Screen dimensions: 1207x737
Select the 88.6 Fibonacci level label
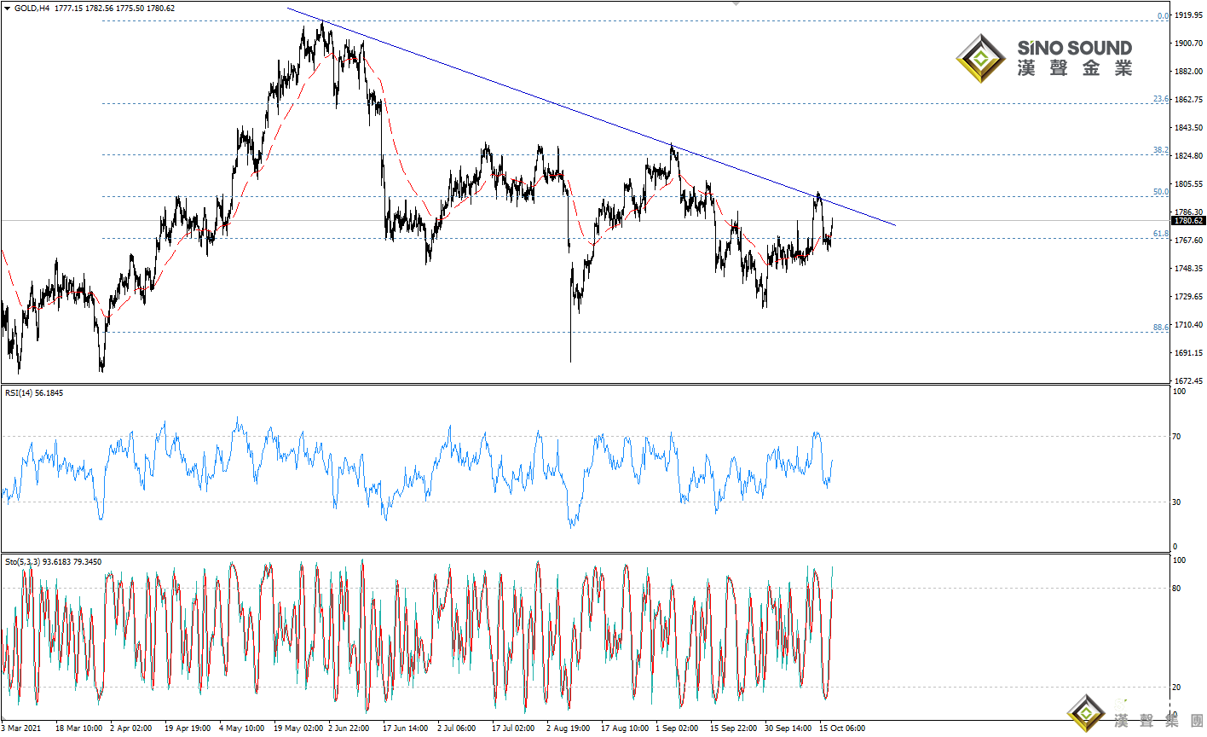pyautogui.click(x=1160, y=328)
